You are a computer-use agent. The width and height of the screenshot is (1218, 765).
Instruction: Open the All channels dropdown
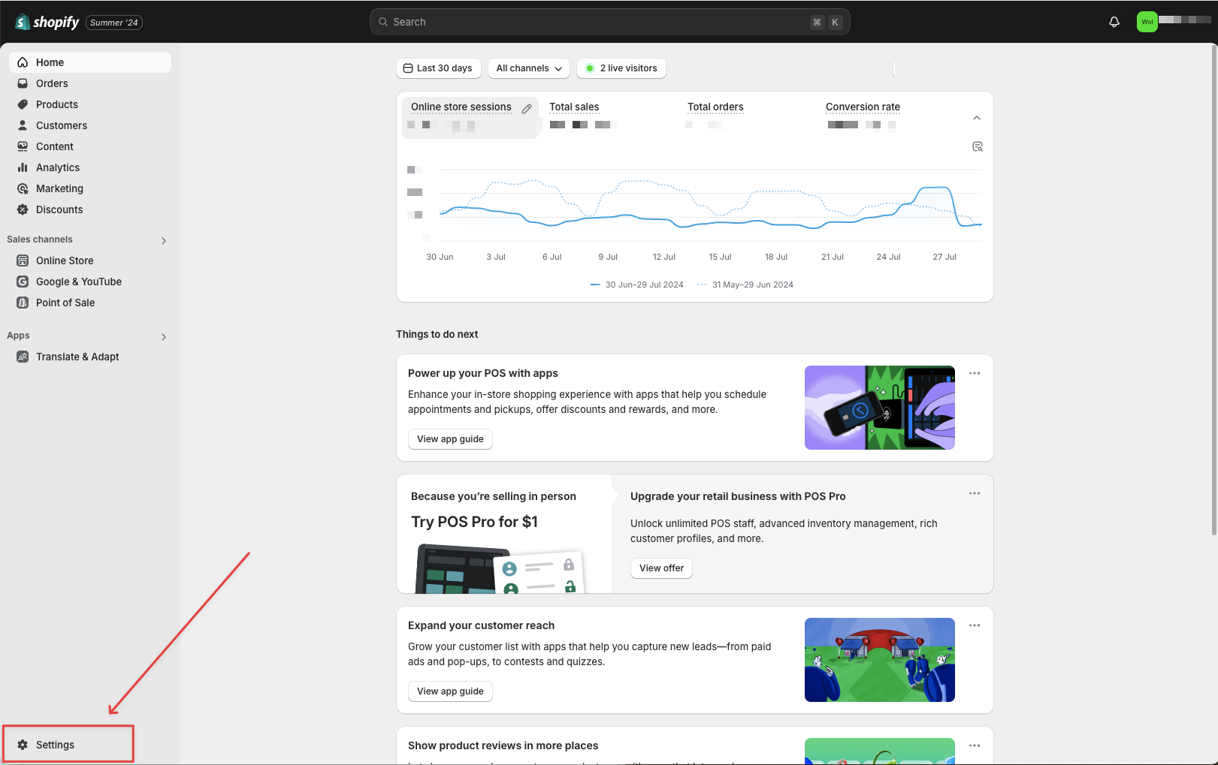coord(528,68)
